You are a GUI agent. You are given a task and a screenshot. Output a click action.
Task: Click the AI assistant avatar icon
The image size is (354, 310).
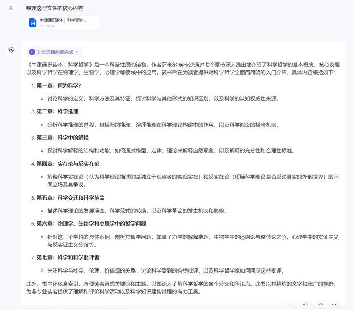pos(11,50)
